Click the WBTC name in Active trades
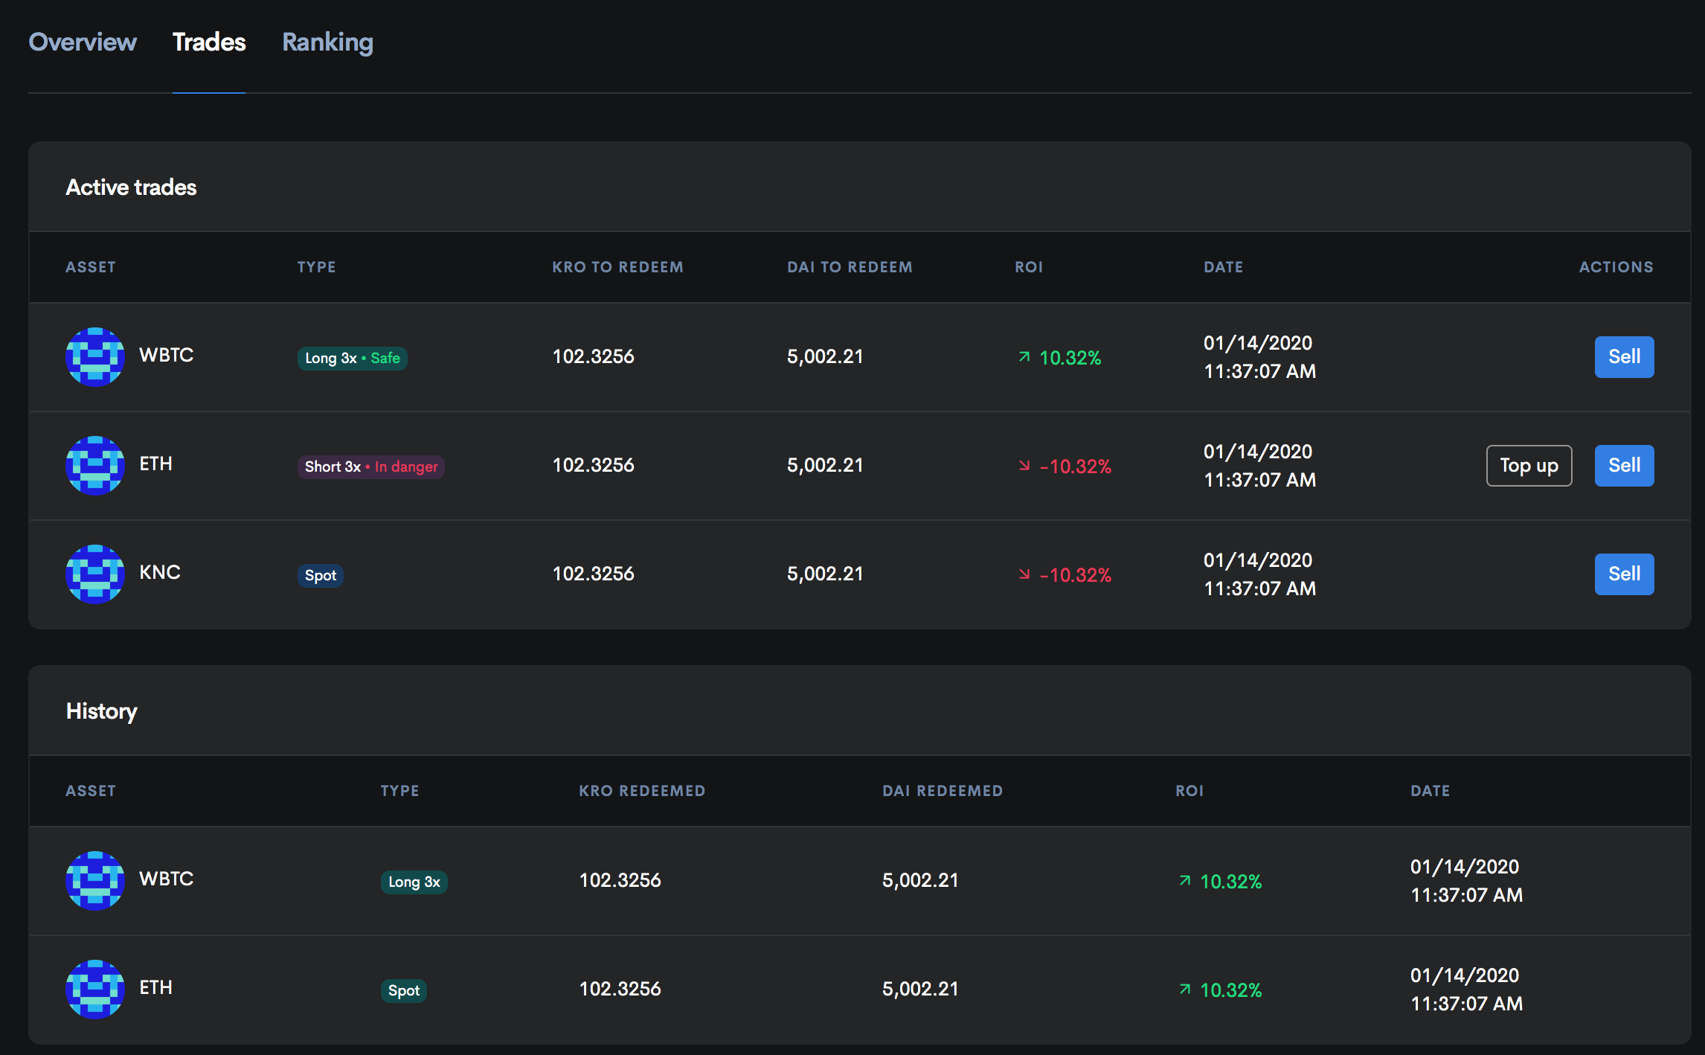 point(167,355)
